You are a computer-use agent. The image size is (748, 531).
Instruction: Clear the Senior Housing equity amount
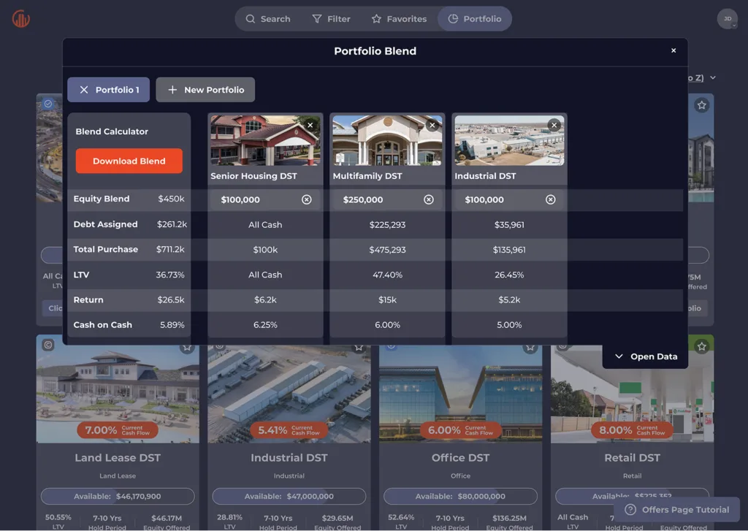[306, 199]
